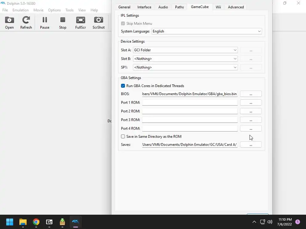The width and height of the screenshot is (306, 229).
Task: Open the Tools menu
Action: [69, 10]
